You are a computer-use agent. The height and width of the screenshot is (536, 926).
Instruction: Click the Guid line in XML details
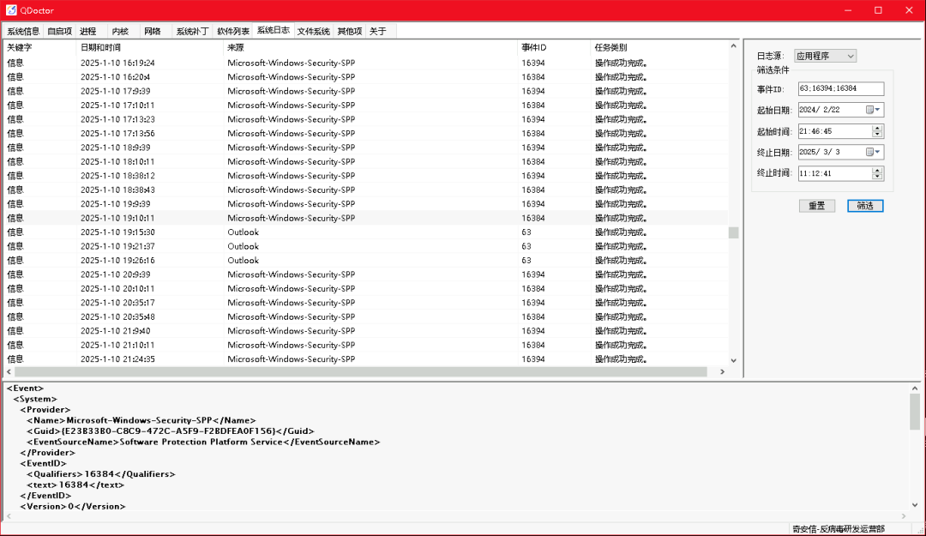(171, 431)
